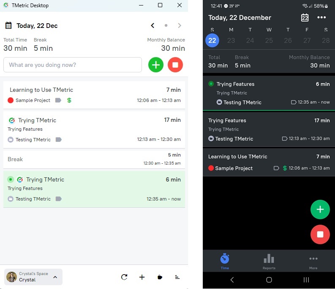This screenshot has width=335, height=289.
Task: Toggle billable dollar icon on Sample Project entry
Action: point(69,100)
